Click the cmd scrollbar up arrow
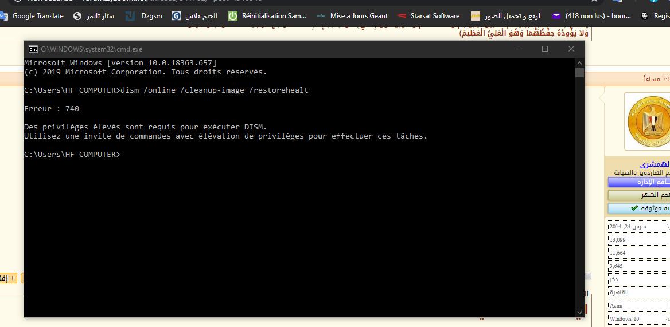The width and height of the screenshot is (670, 327). click(579, 62)
